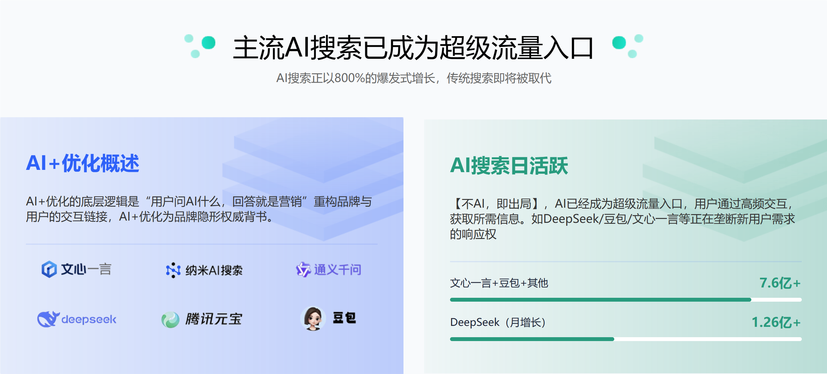Click the 通义千问 logo
The image size is (827, 374).
point(329,269)
